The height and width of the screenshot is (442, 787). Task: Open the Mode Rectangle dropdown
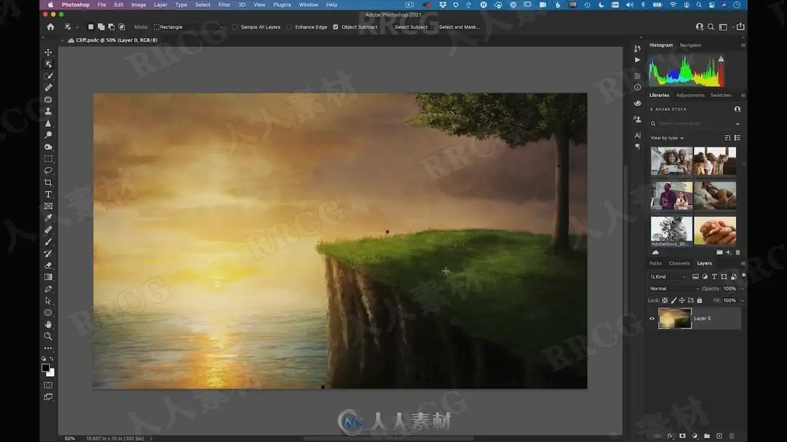click(189, 27)
